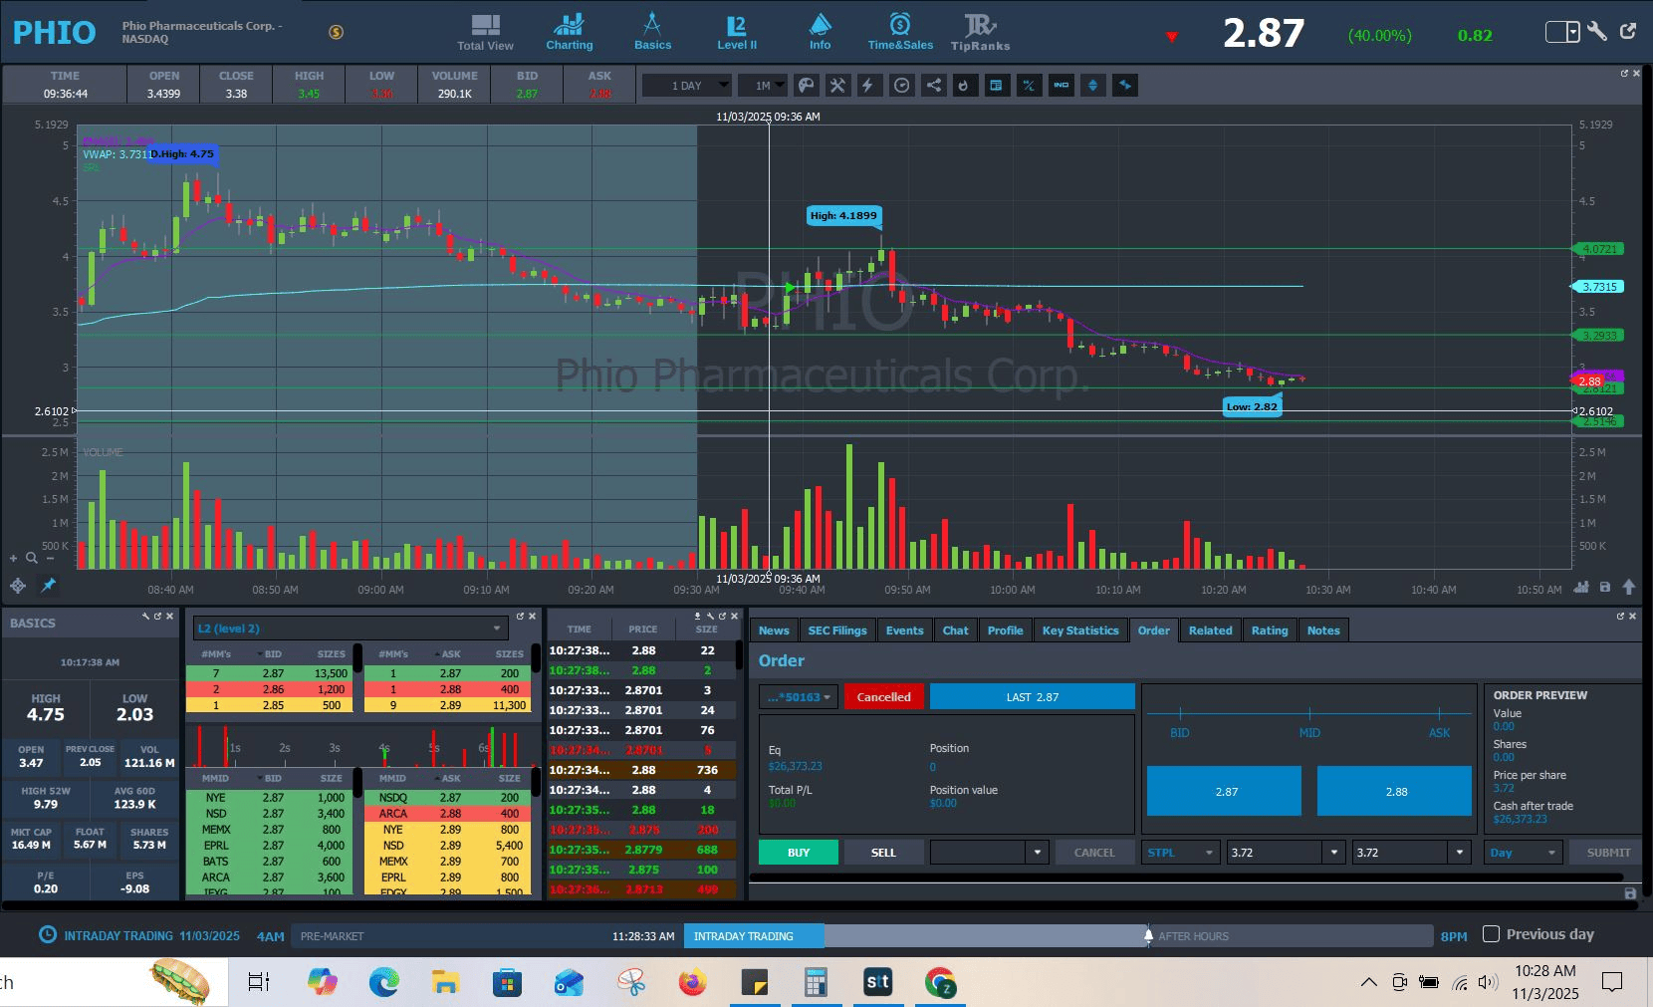The height and width of the screenshot is (1007, 1653).
Task: Open the Key Statistics tab
Action: [1080, 630]
